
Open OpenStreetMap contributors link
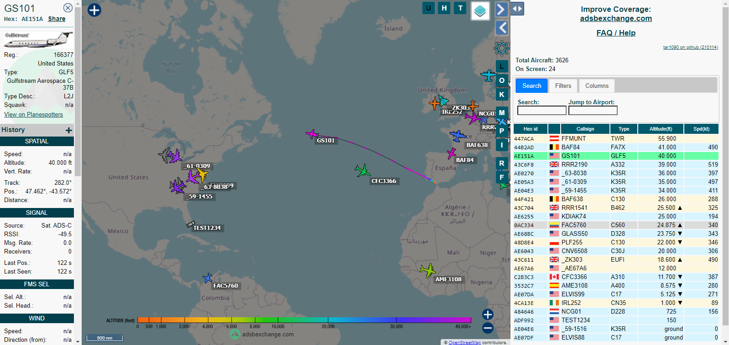click(x=464, y=342)
